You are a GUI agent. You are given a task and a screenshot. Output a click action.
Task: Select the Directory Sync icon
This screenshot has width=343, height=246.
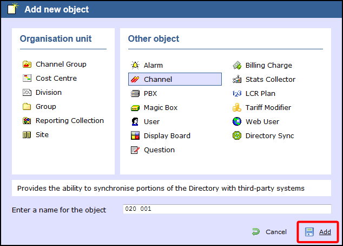(237, 136)
